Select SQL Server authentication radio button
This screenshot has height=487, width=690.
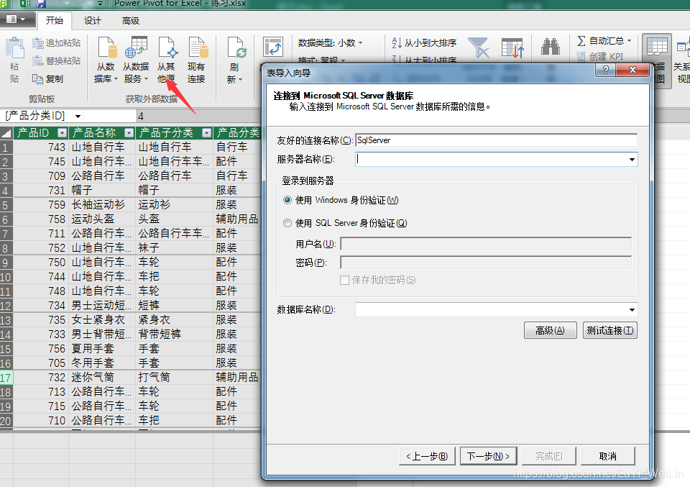287,223
